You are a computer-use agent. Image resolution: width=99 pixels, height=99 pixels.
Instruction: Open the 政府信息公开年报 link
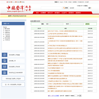[x=14, y=67]
